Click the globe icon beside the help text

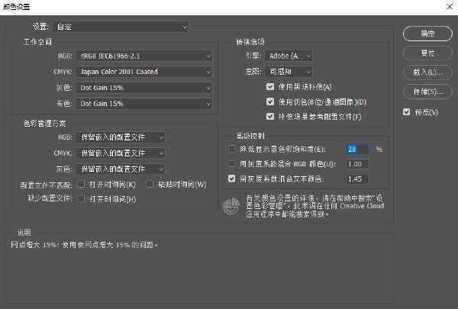[x=231, y=204]
